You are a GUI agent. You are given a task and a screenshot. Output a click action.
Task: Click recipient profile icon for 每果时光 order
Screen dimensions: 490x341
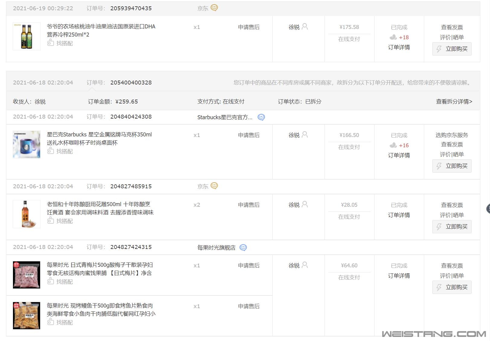click(x=305, y=265)
